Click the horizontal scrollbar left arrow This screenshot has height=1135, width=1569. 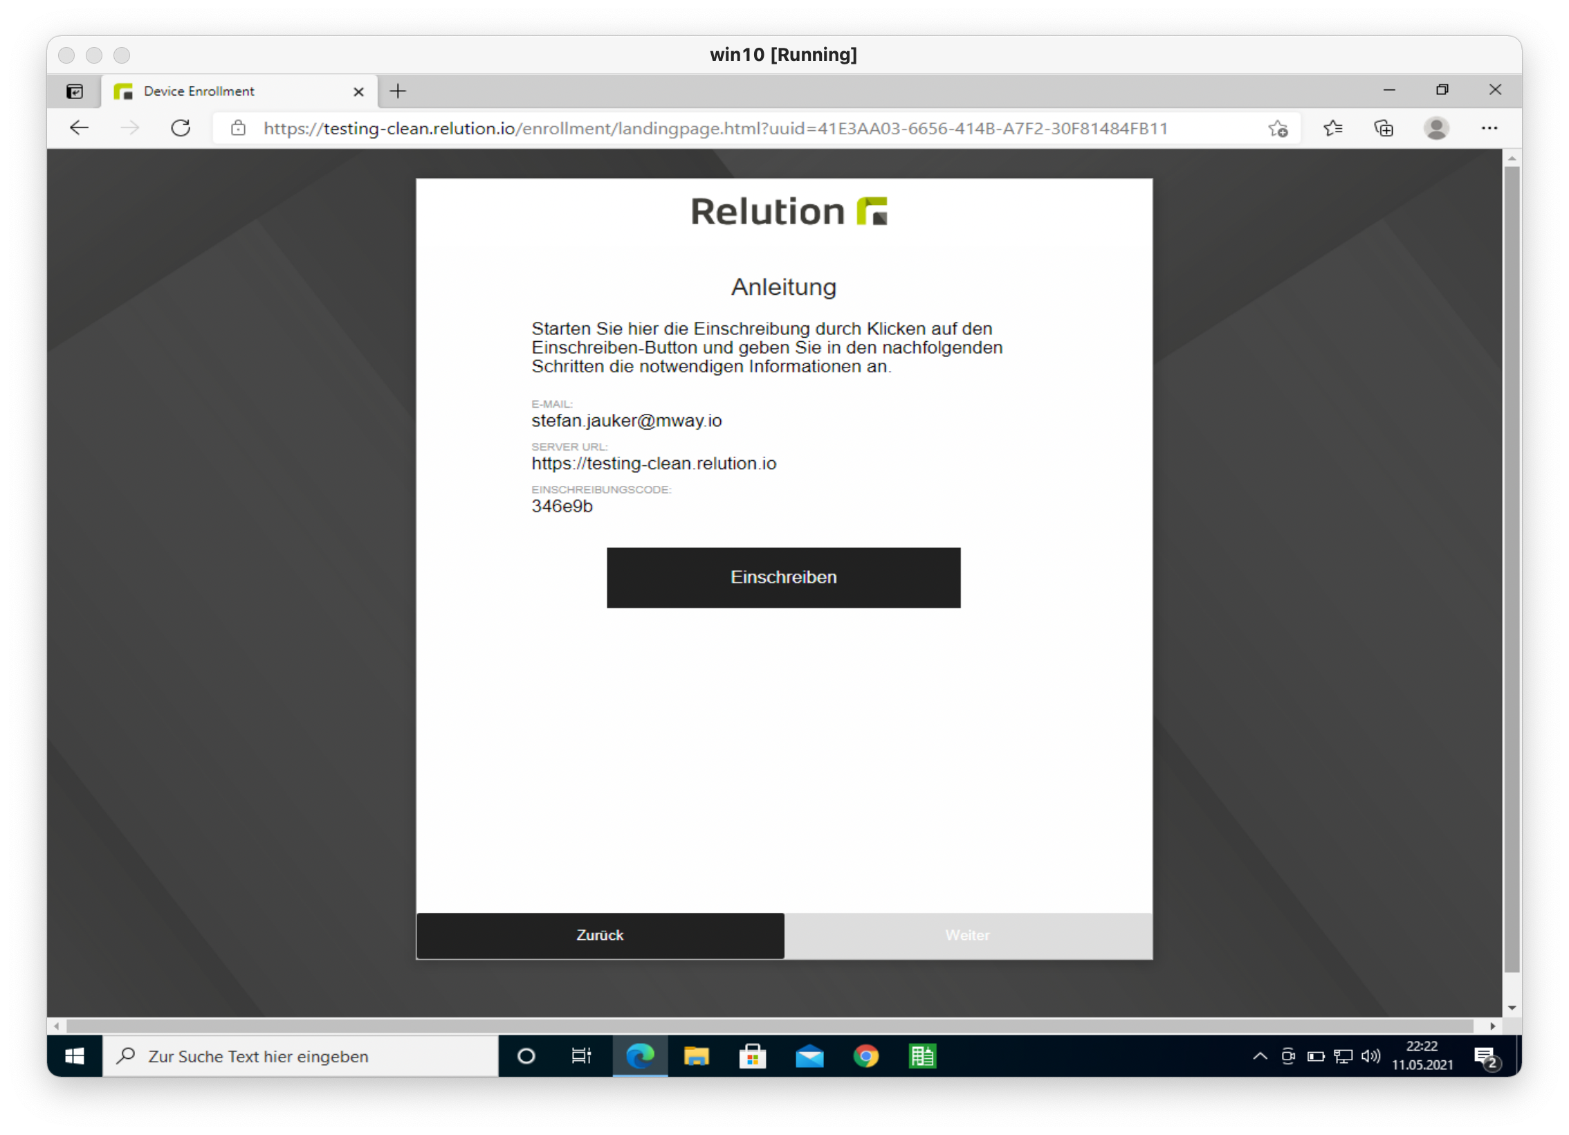(x=57, y=1026)
